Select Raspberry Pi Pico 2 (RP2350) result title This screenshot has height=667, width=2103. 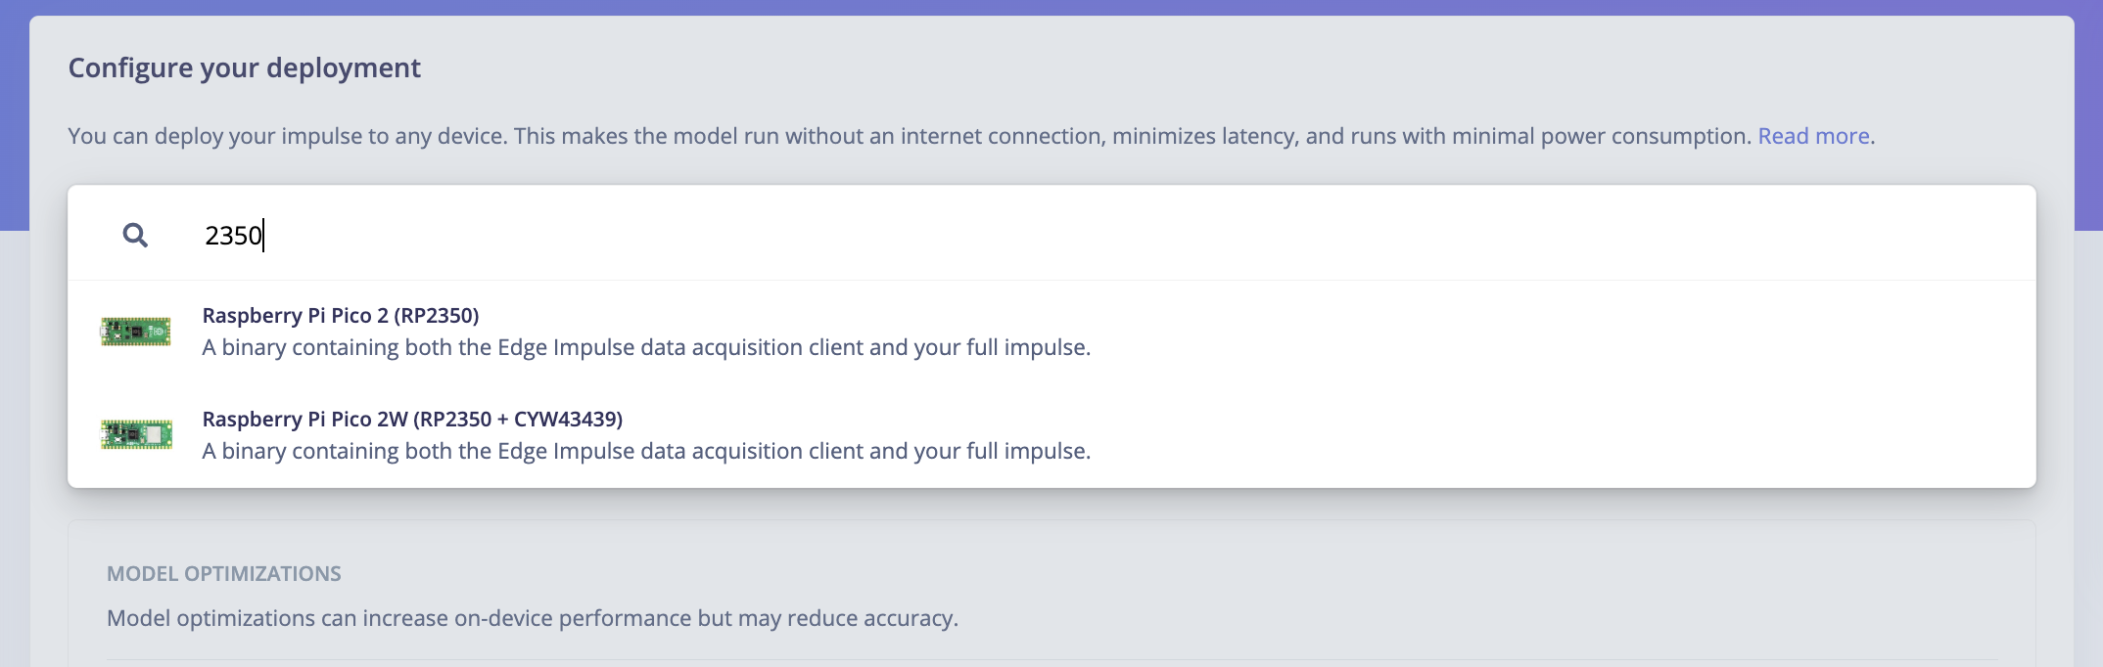pyautogui.click(x=341, y=315)
